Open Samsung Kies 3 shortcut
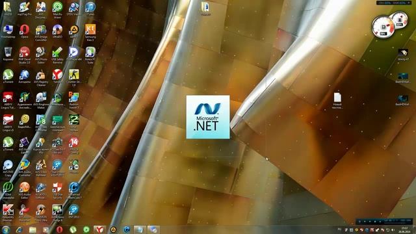This screenshot has width=416, height=234. coord(90,33)
